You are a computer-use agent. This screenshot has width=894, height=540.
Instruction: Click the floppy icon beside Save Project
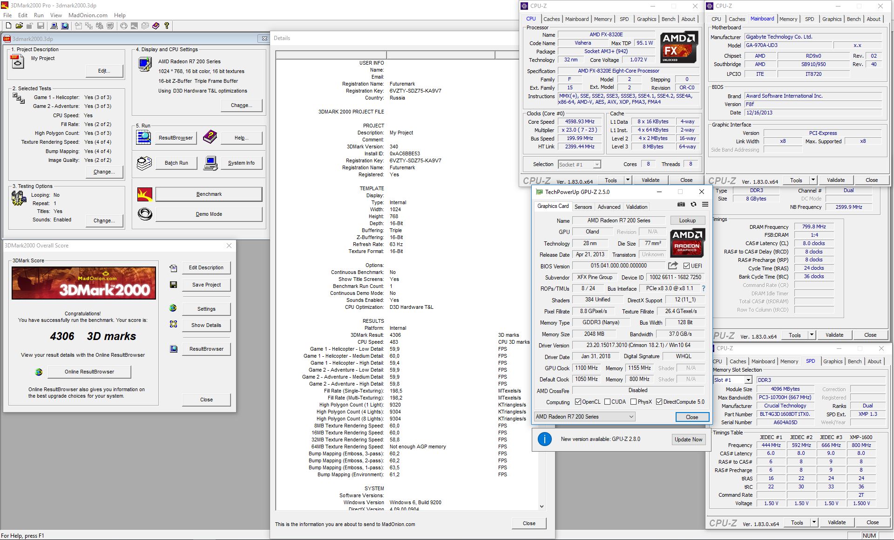(x=173, y=285)
